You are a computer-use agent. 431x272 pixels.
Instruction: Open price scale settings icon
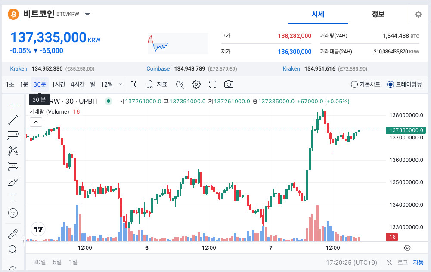tap(407, 248)
